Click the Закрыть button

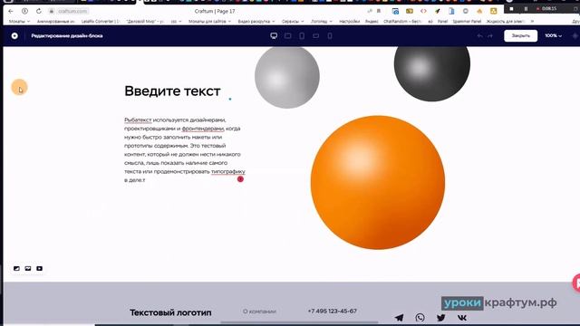[x=520, y=36]
